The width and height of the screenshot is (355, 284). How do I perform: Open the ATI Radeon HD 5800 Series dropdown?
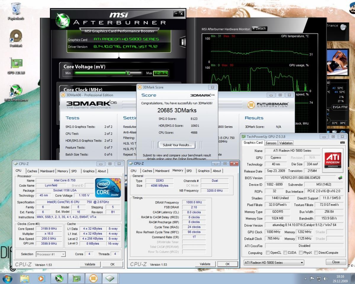(x=274, y=262)
